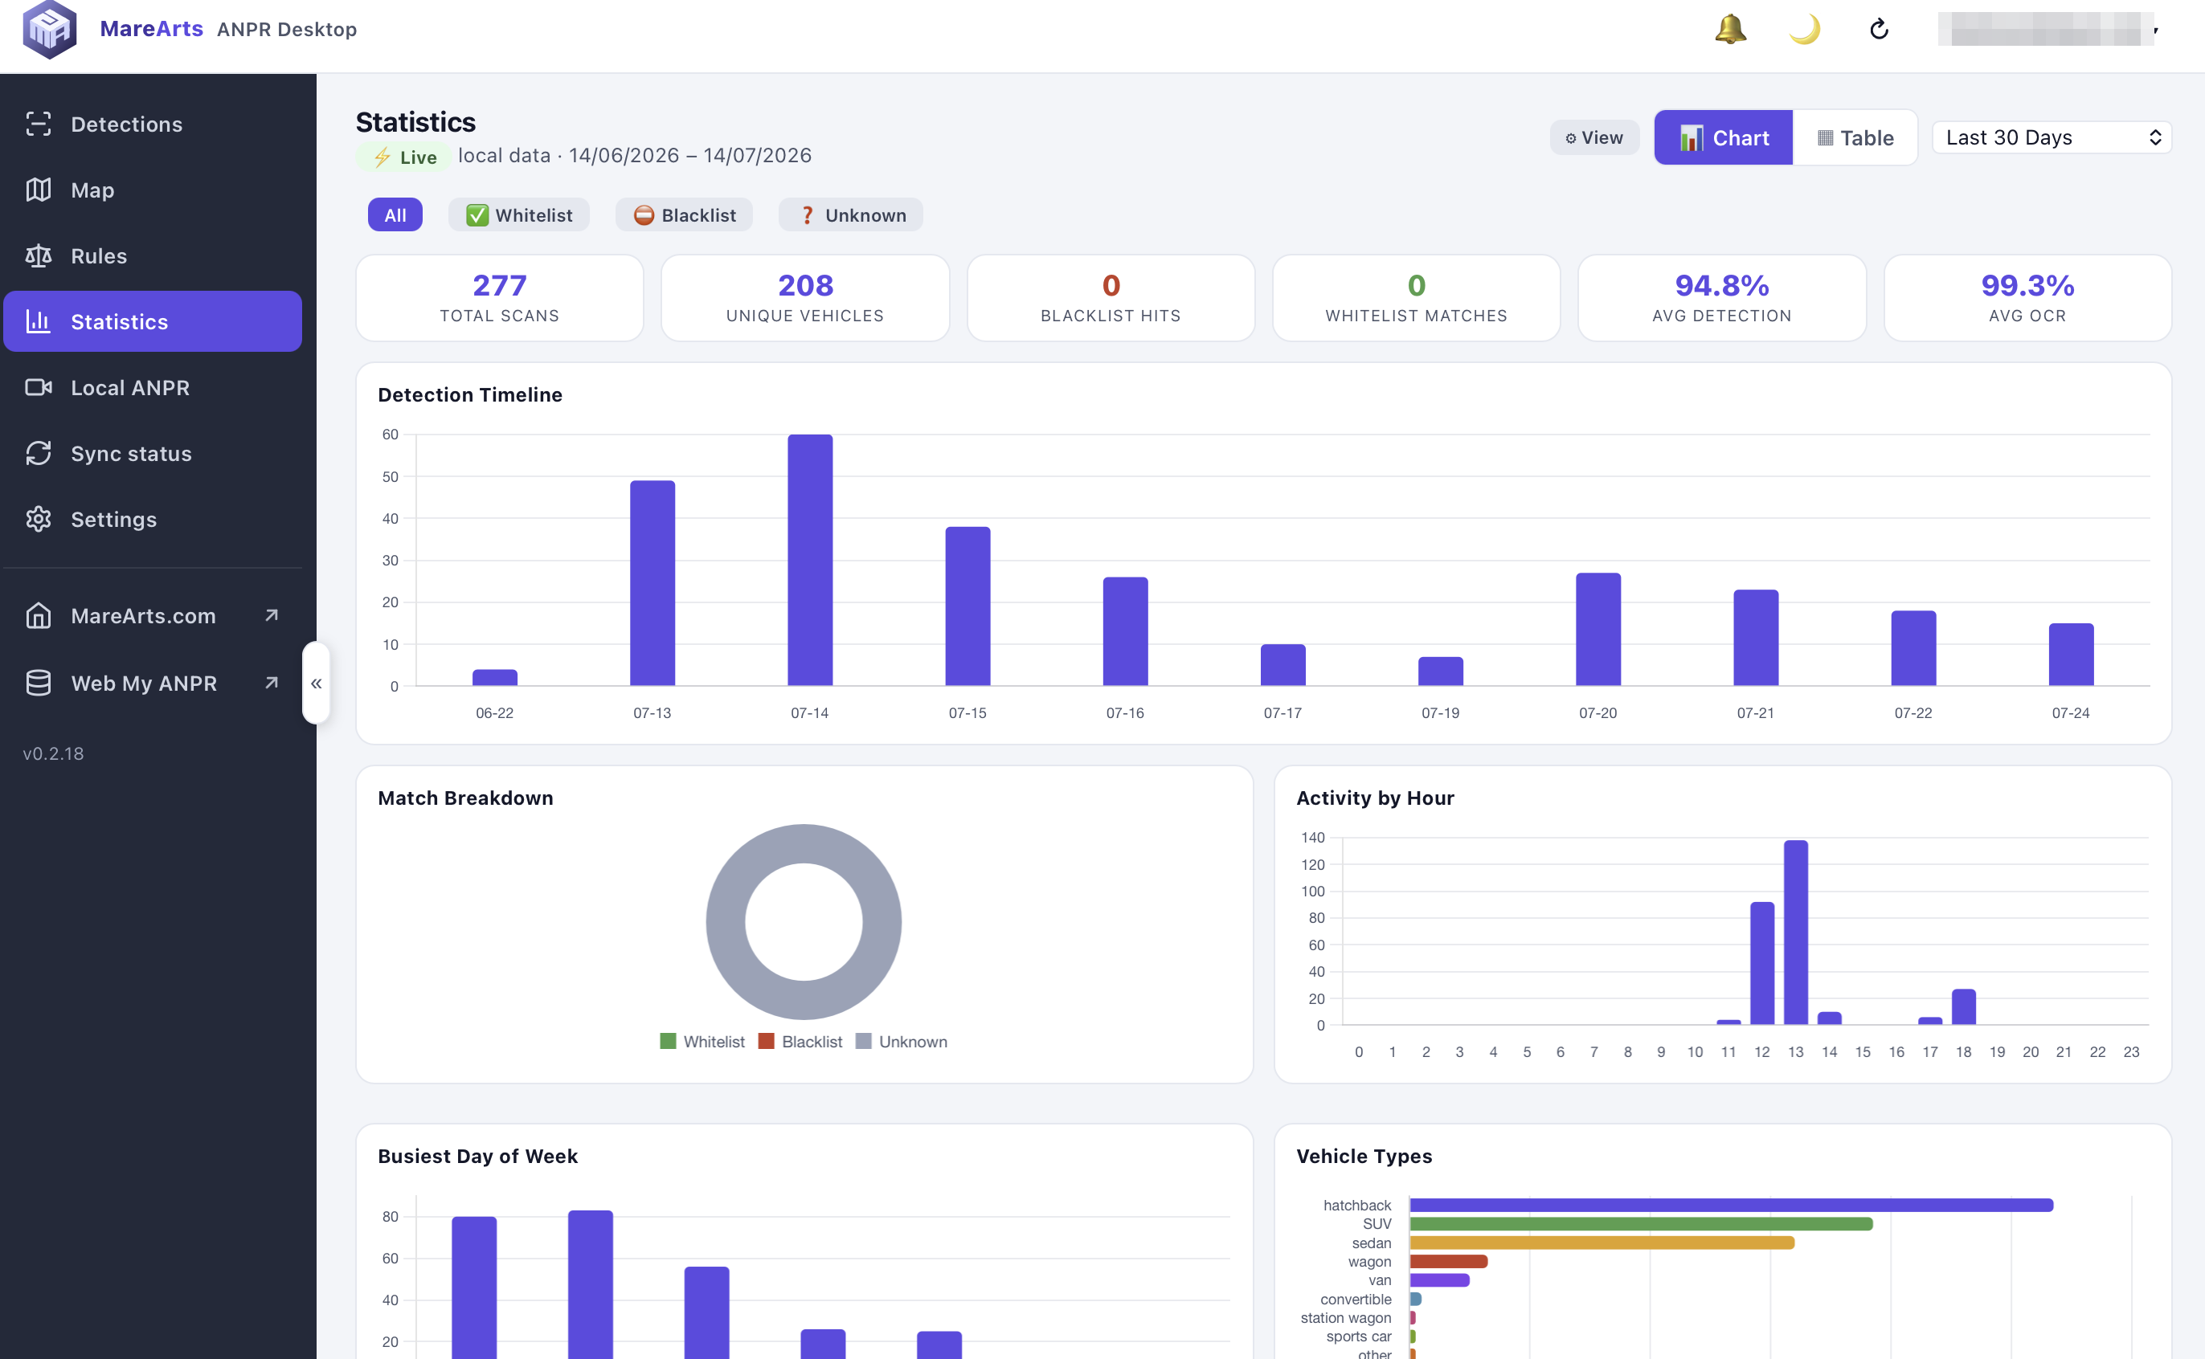Image resolution: width=2205 pixels, height=1359 pixels.
Task: Click the SUV green bar
Action: 1641,1224
